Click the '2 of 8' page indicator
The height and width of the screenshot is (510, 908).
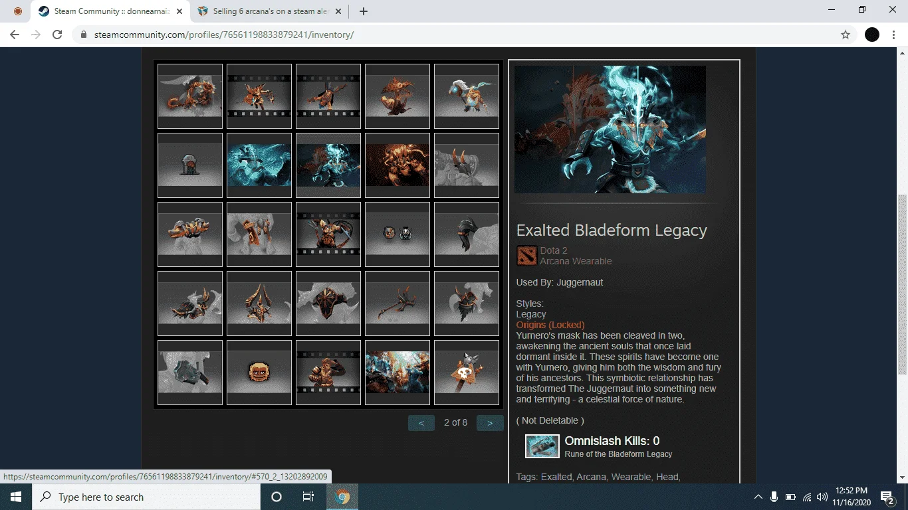(455, 422)
